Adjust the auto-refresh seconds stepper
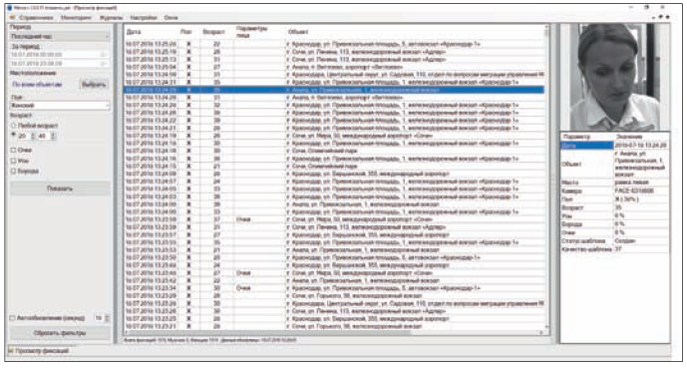The image size is (687, 368). 108,318
